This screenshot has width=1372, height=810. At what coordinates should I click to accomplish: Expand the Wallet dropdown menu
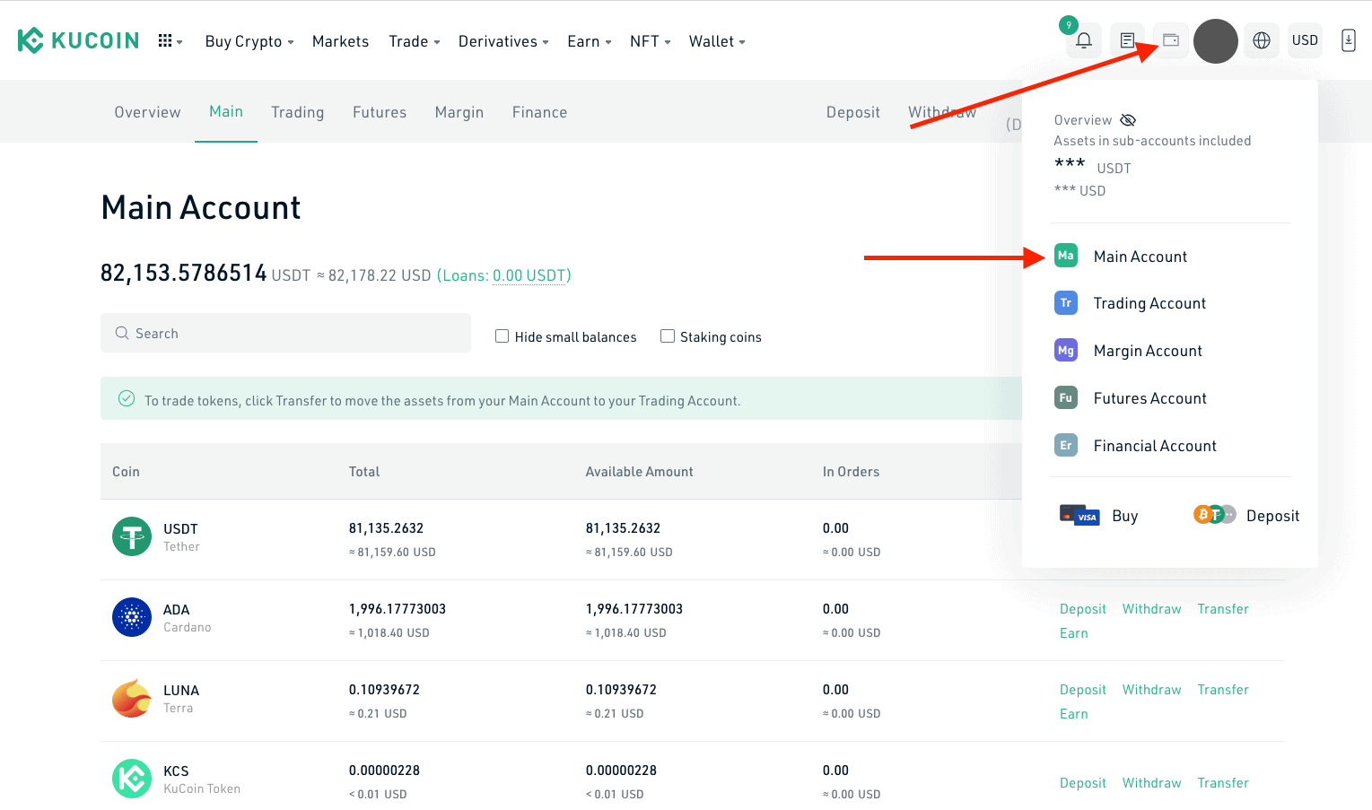coord(717,41)
